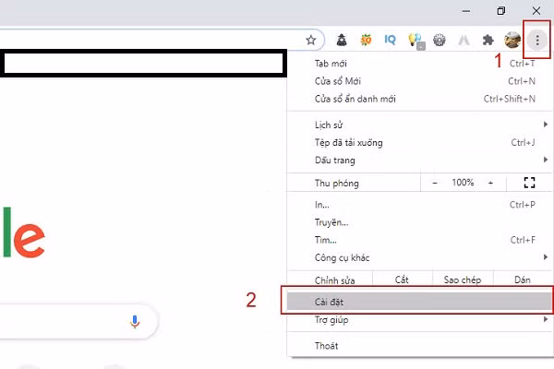
Task: Open the IQ extension
Action: (x=390, y=40)
